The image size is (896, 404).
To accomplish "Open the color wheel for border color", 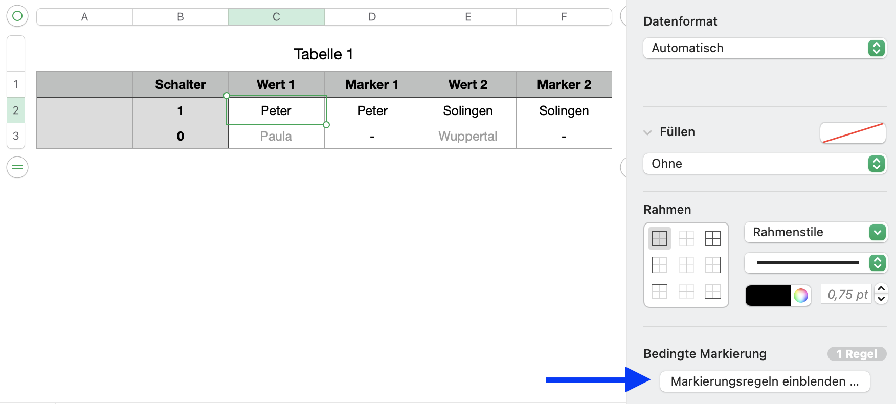I will point(800,295).
